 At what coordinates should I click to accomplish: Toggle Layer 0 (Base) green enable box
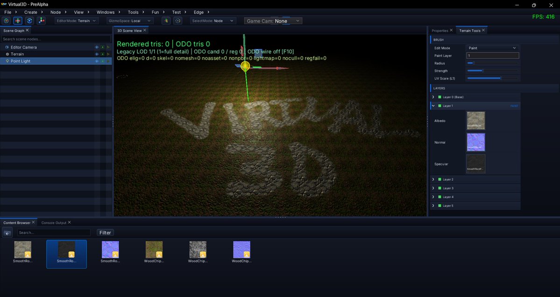[x=439, y=97]
